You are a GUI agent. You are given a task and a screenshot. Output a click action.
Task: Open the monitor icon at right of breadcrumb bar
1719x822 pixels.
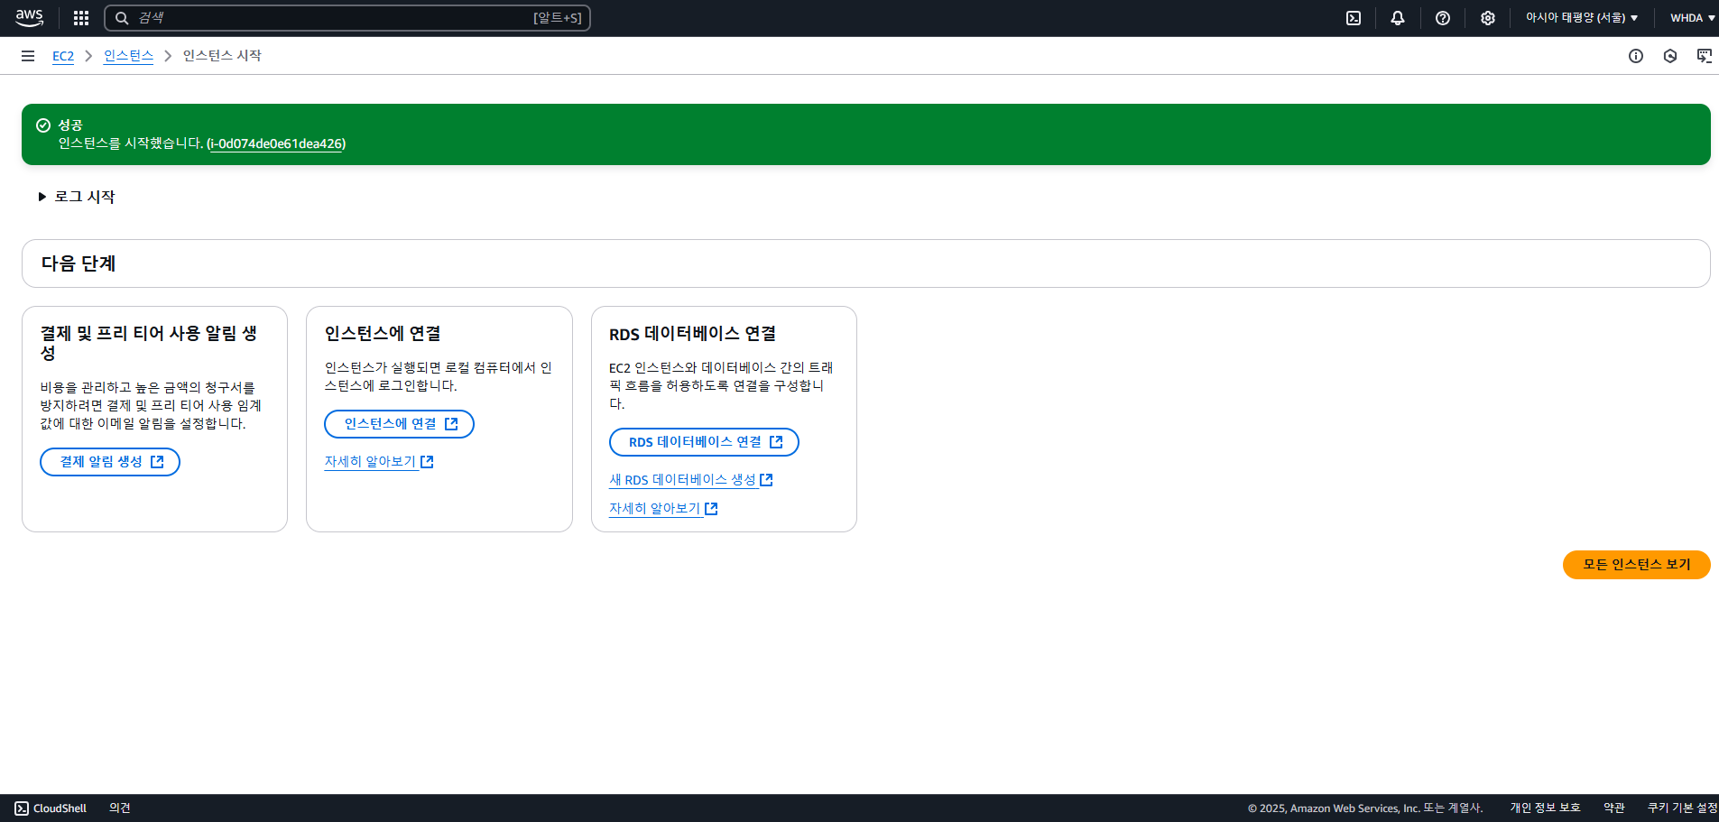click(x=1705, y=56)
